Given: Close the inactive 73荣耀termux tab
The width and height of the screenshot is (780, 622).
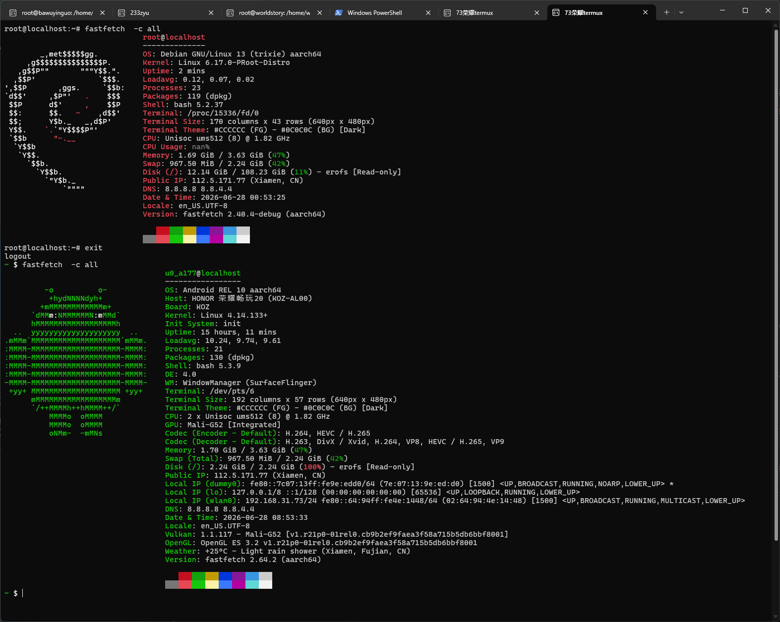Looking at the screenshot, I should pos(537,13).
